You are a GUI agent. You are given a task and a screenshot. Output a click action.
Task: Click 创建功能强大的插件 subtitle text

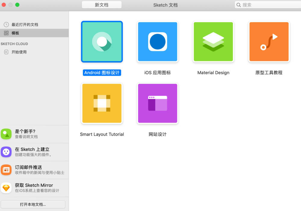(x=33, y=155)
